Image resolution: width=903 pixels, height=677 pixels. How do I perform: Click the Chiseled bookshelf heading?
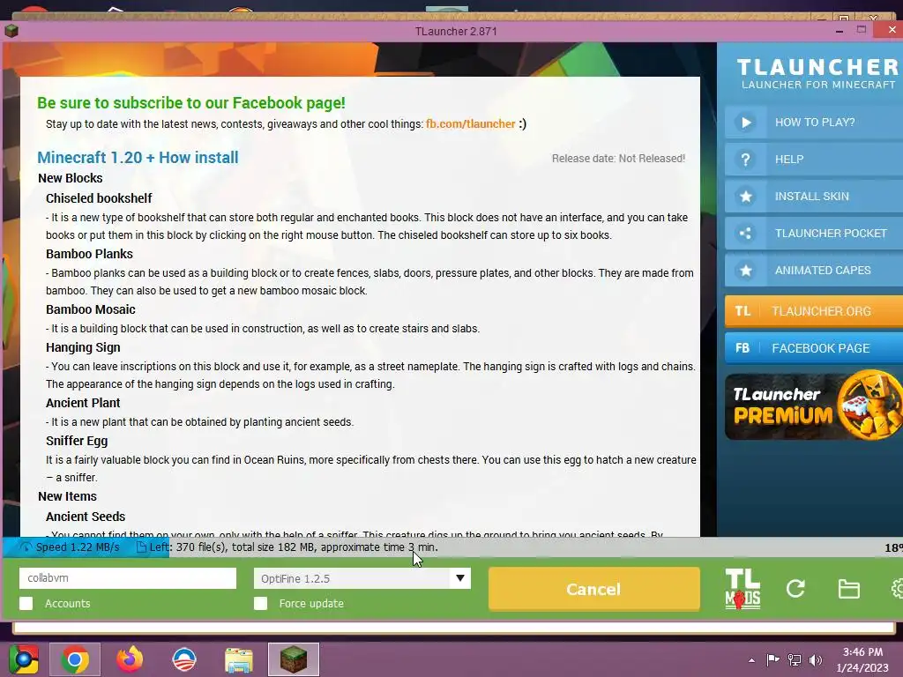tap(99, 198)
